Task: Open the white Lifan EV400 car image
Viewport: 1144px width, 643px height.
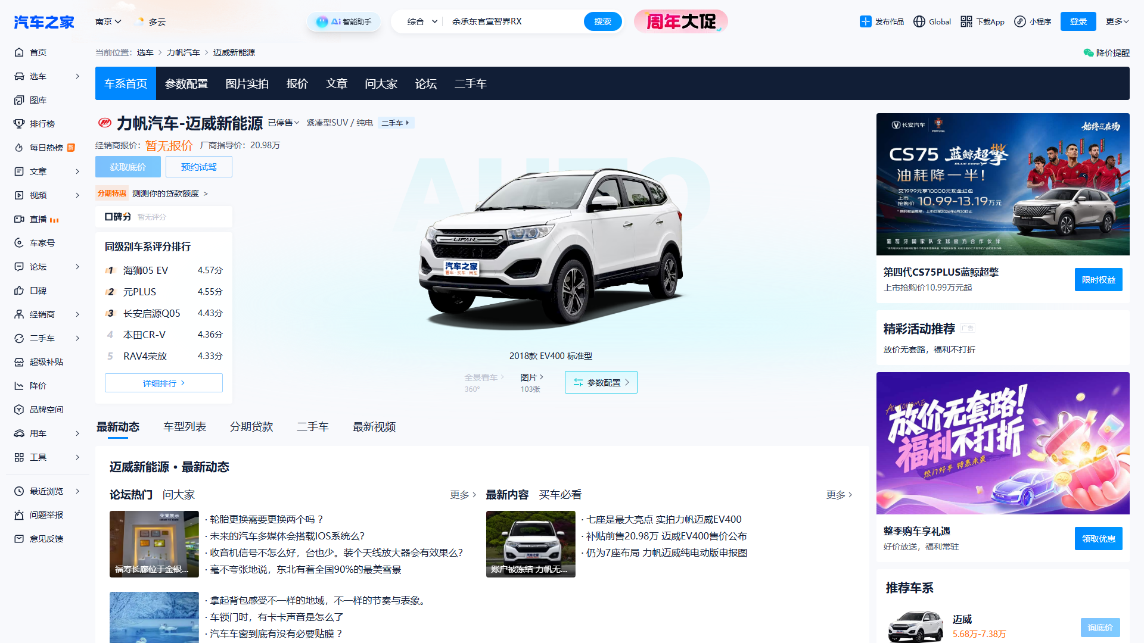Action: pyautogui.click(x=551, y=249)
